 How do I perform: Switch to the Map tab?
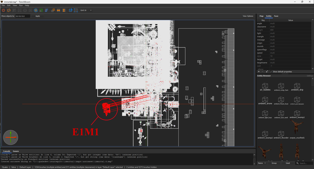click(261, 16)
